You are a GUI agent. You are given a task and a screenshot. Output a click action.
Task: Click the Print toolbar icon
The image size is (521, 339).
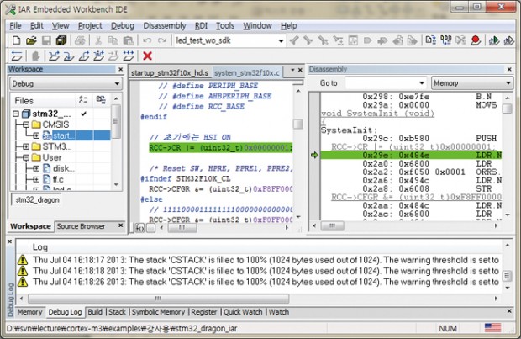pyautogui.click(x=80, y=40)
